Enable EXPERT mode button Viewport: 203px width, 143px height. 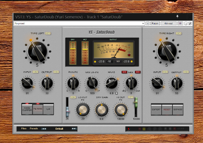click(156, 110)
